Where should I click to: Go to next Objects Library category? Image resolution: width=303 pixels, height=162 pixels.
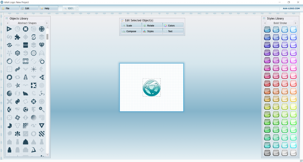coord(46,23)
